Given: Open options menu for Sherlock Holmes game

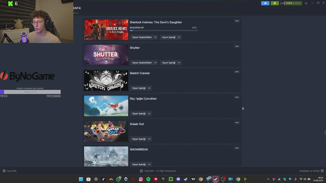Looking at the screenshot, I should coord(237,21).
